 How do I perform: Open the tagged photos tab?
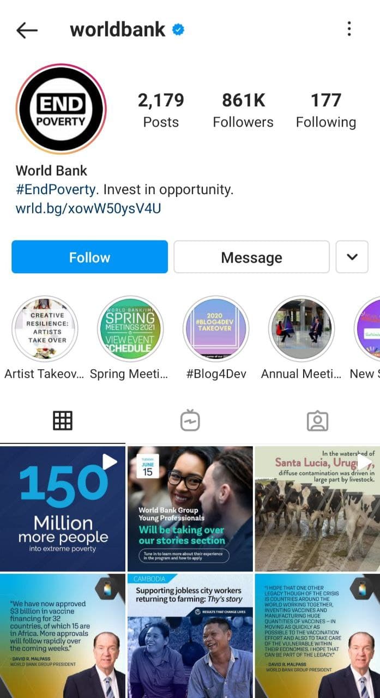[x=317, y=420]
